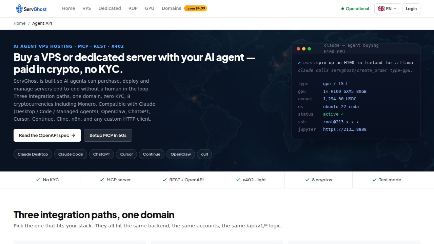The width and height of the screenshot is (434, 244).
Task: Select the OpenClaw pill
Action: tap(181, 154)
